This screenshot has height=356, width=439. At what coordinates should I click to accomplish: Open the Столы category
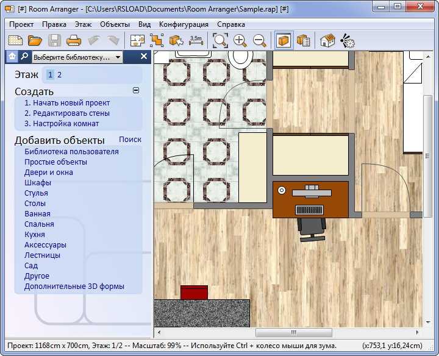pyautogui.click(x=35, y=204)
